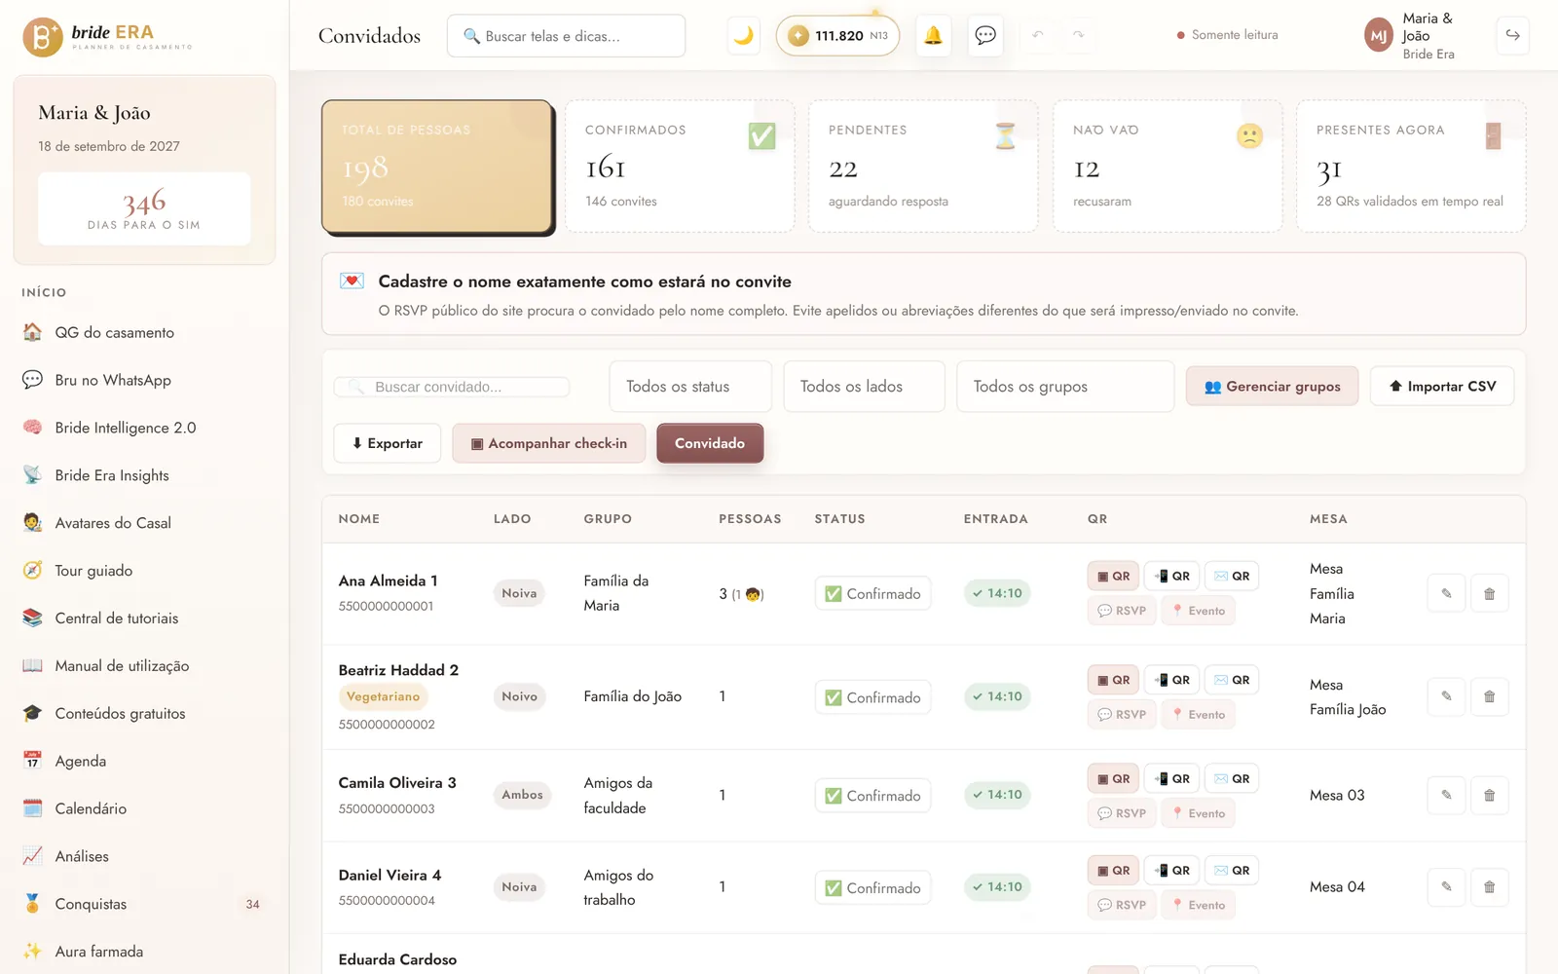Toggle dark mode moon icon
The height and width of the screenshot is (974, 1558).
(743, 35)
